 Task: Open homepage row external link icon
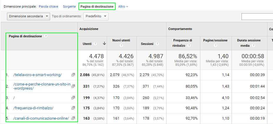pyautogui.click(x=73, y=97)
